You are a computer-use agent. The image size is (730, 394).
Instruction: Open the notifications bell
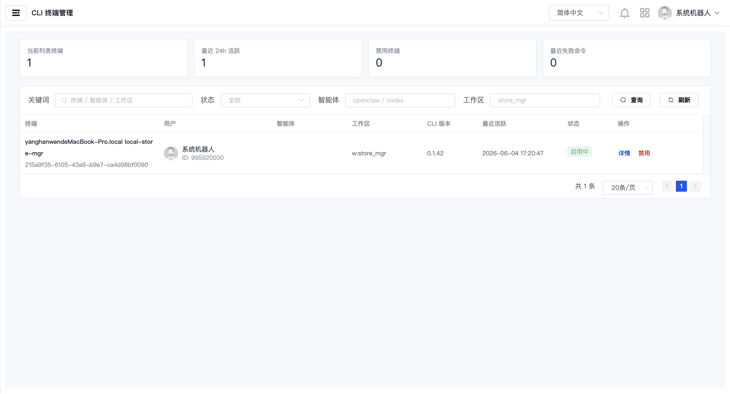pos(624,13)
